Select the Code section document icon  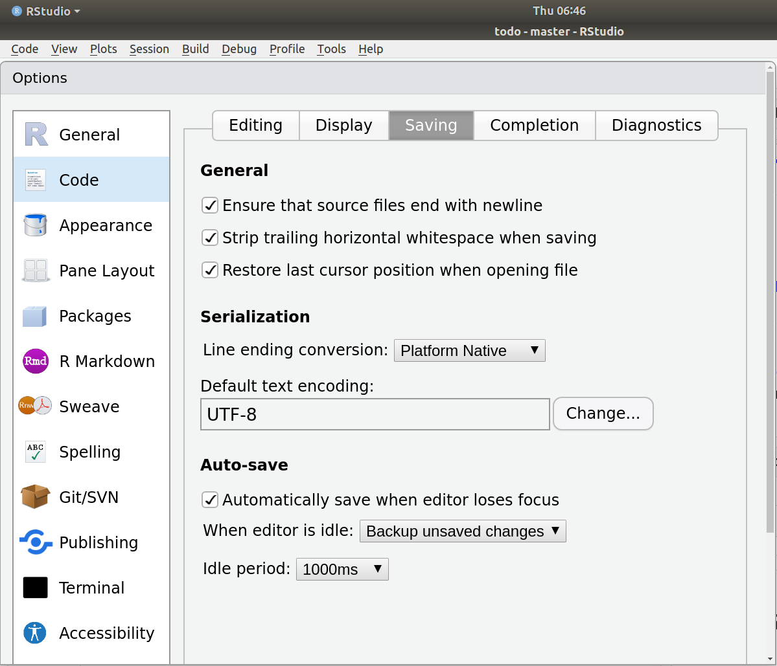[36, 180]
